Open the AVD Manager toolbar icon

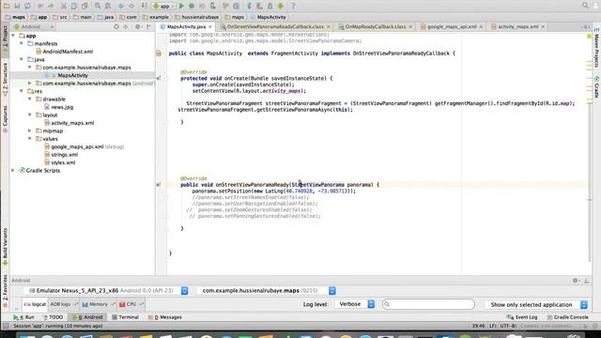click(x=259, y=6)
